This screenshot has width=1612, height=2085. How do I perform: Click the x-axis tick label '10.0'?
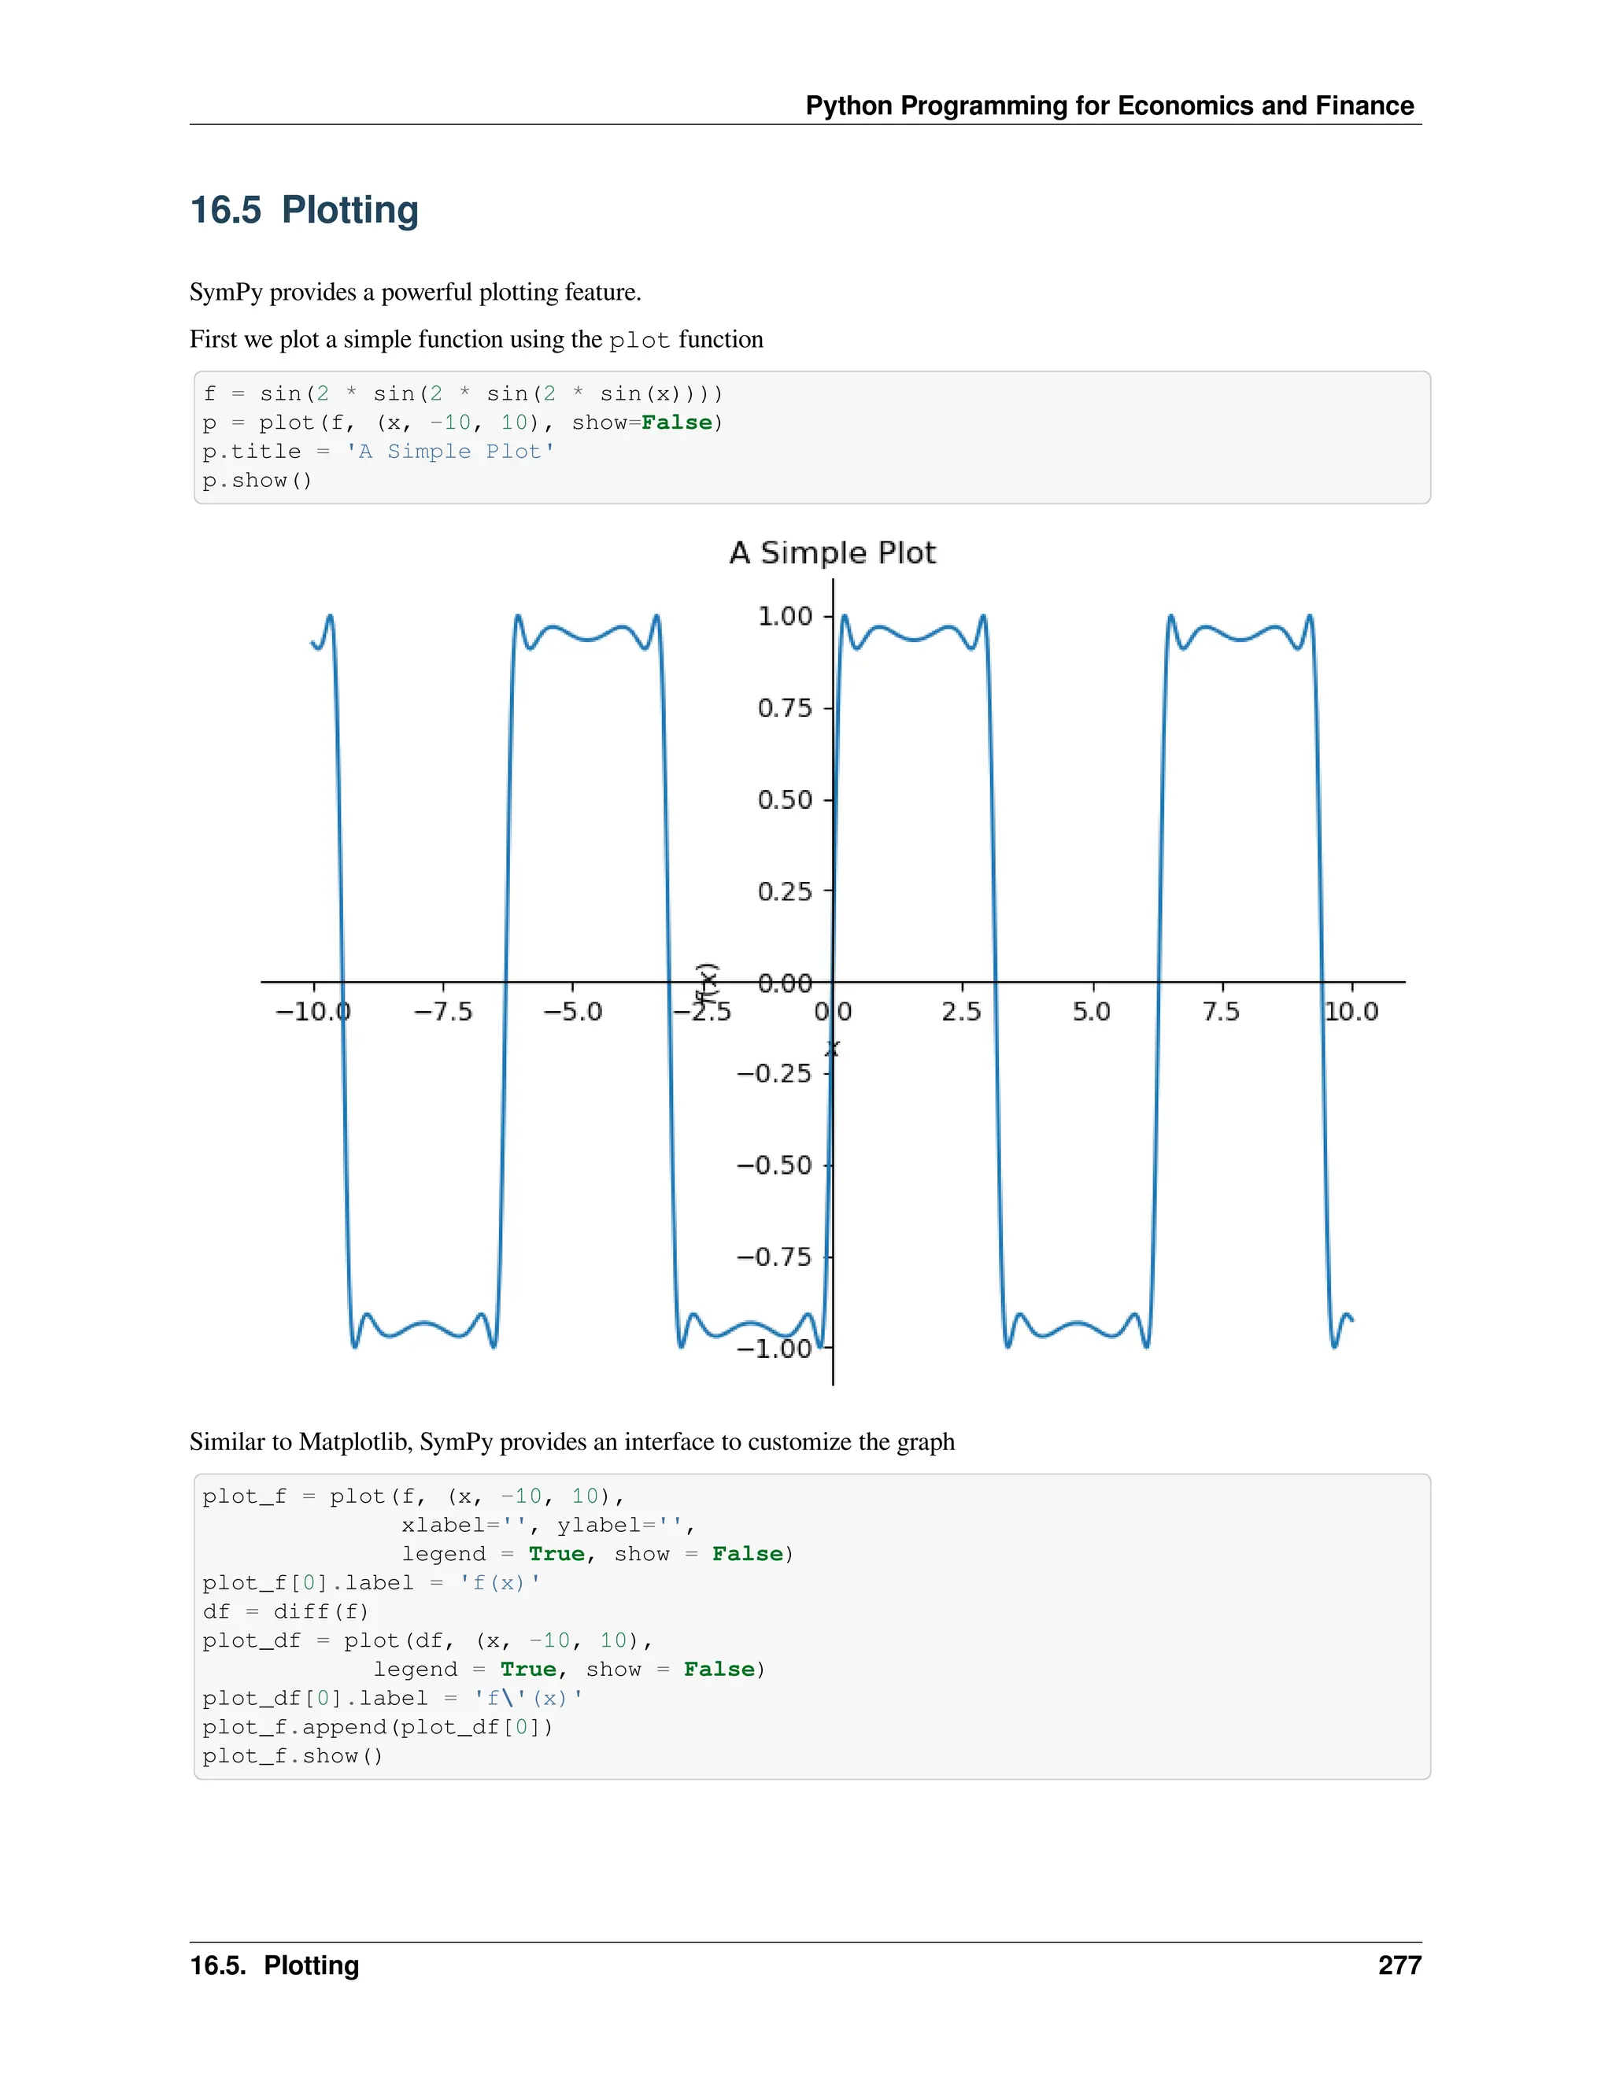click(x=1351, y=1011)
